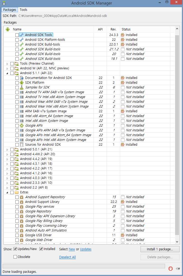Check the Samples for SDK checkbox

[x=17, y=87]
